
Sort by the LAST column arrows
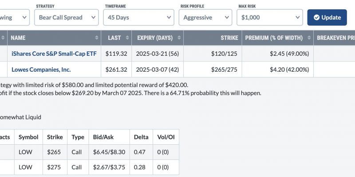pos(127,38)
